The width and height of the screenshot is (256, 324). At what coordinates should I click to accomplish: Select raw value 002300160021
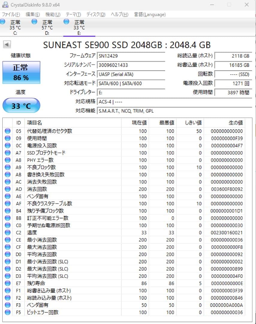[x=227, y=233]
